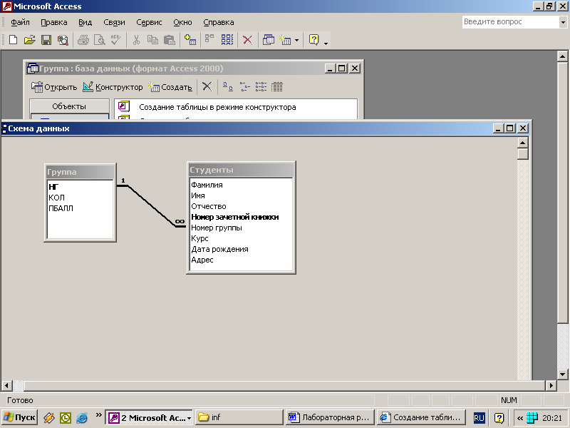Open the Окно menu
570x428 pixels.
click(182, 22)
